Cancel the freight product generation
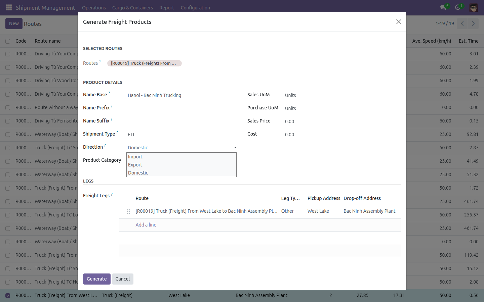Viewport: 484px width, 302px height. coord(123,279)
